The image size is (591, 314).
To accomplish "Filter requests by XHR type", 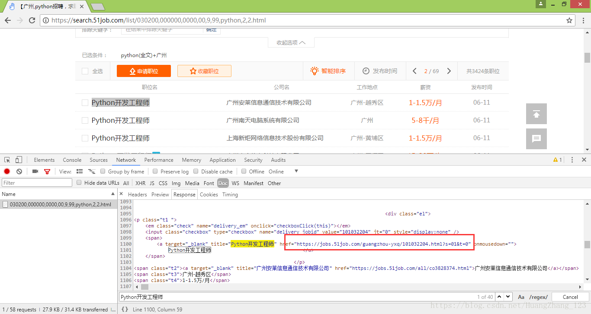I will [x=141, y=183].
